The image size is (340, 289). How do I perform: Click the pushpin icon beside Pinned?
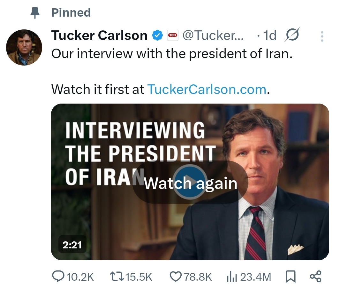(x=34, y=13)
